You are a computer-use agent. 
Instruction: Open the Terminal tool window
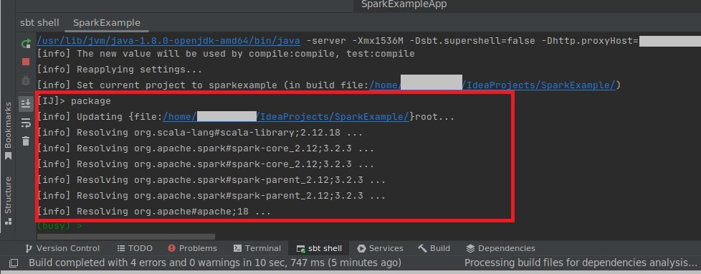click(257, 248)
